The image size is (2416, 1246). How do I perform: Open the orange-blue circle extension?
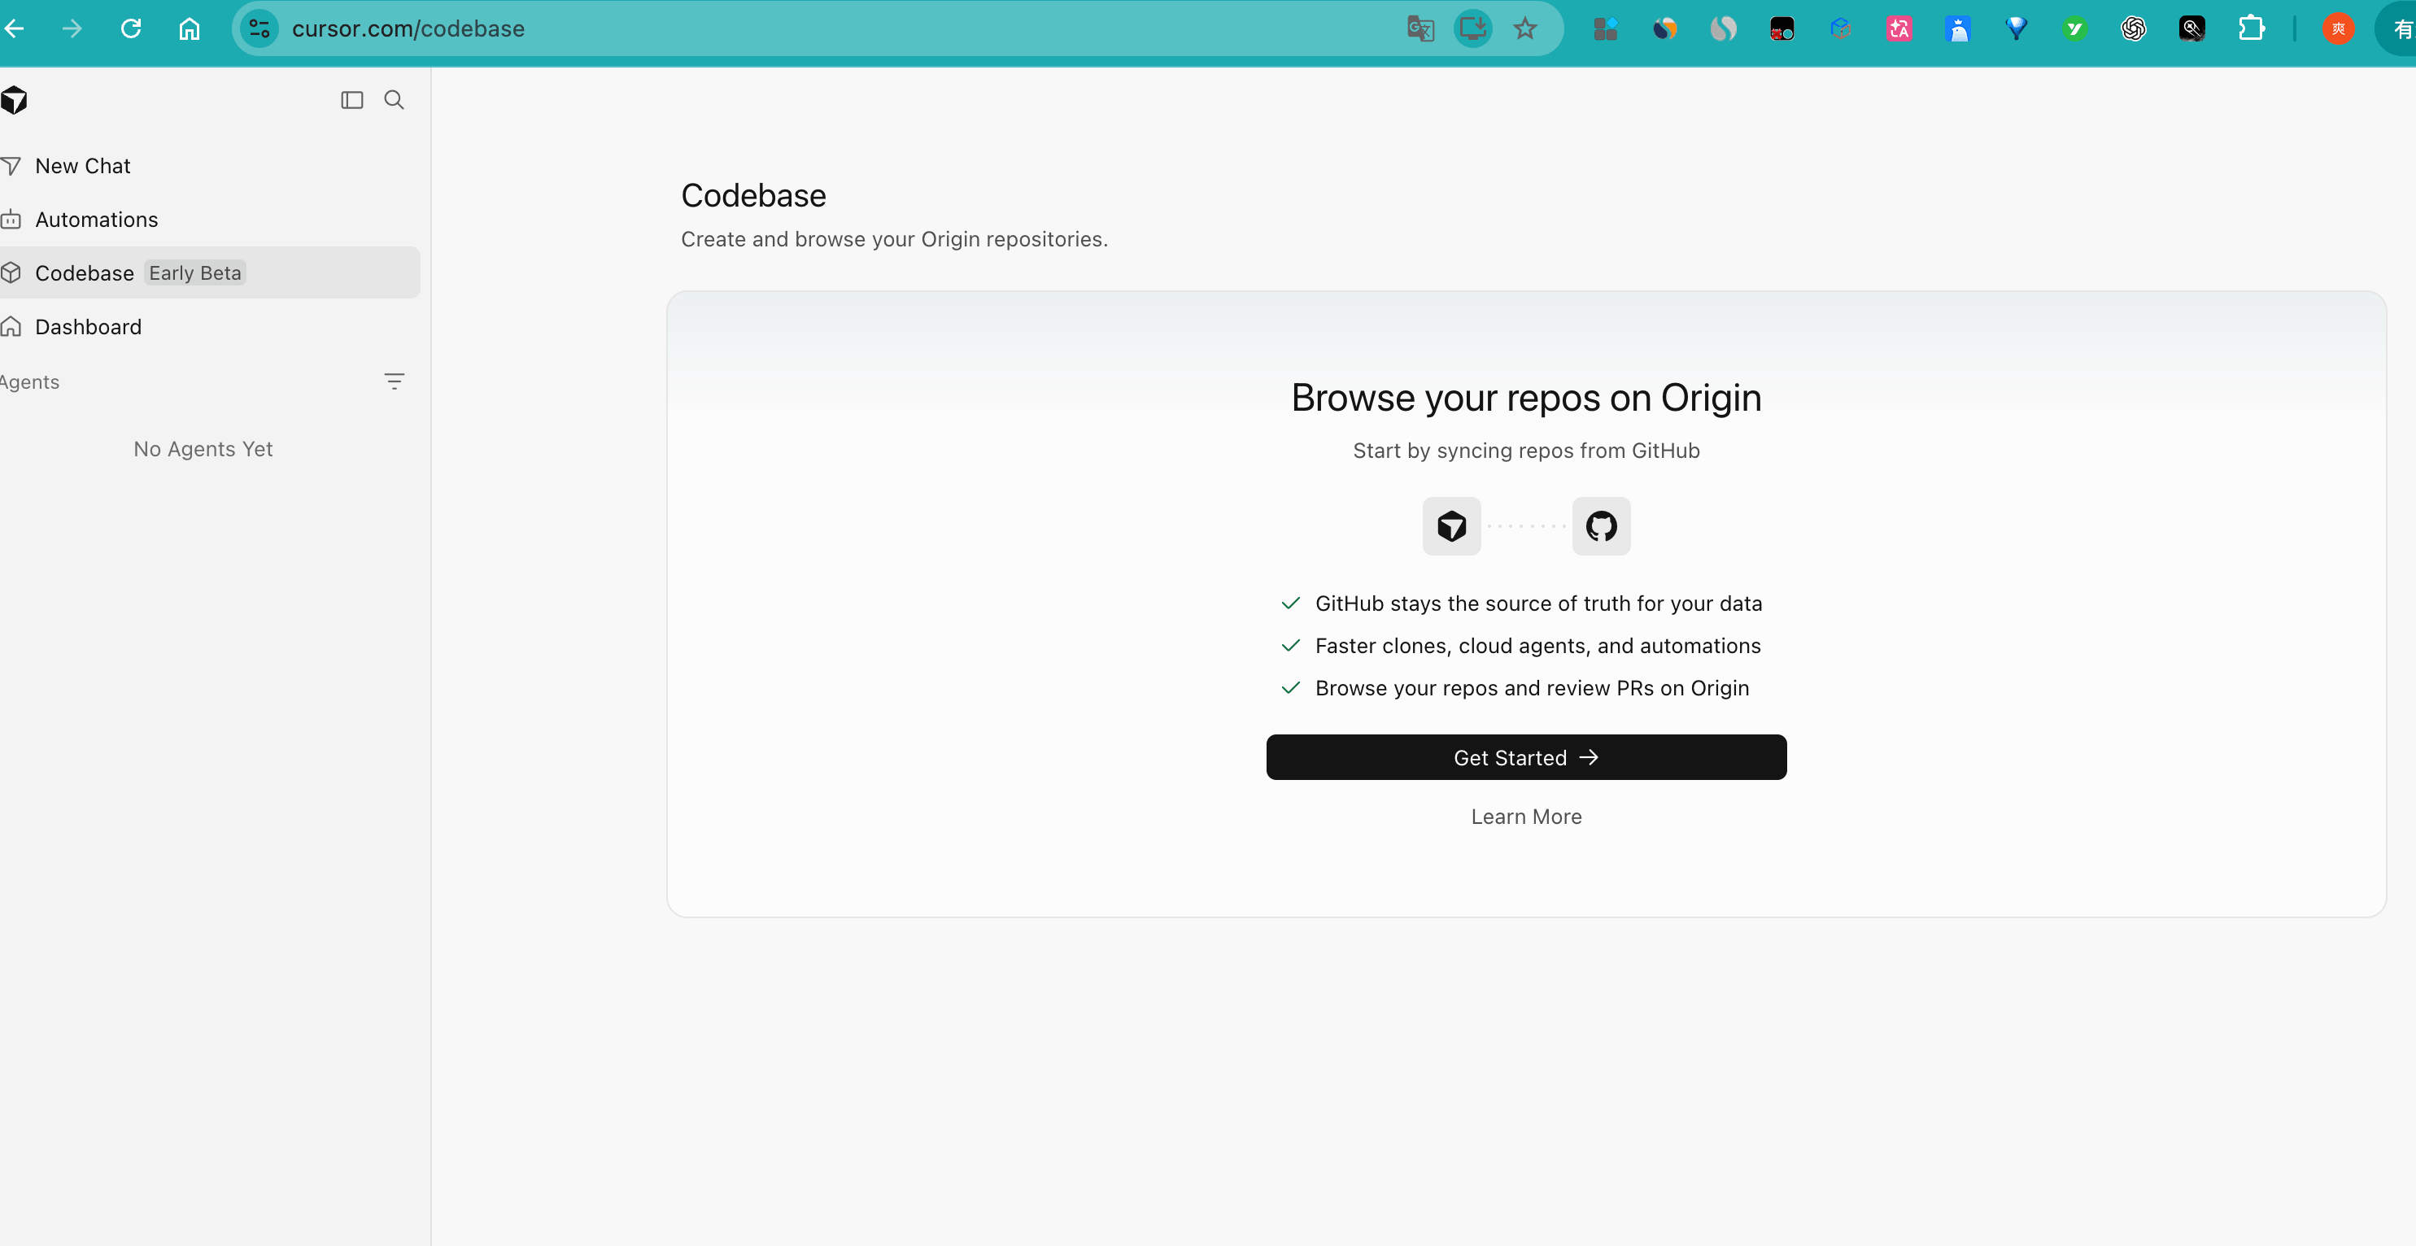[1664, 29]
